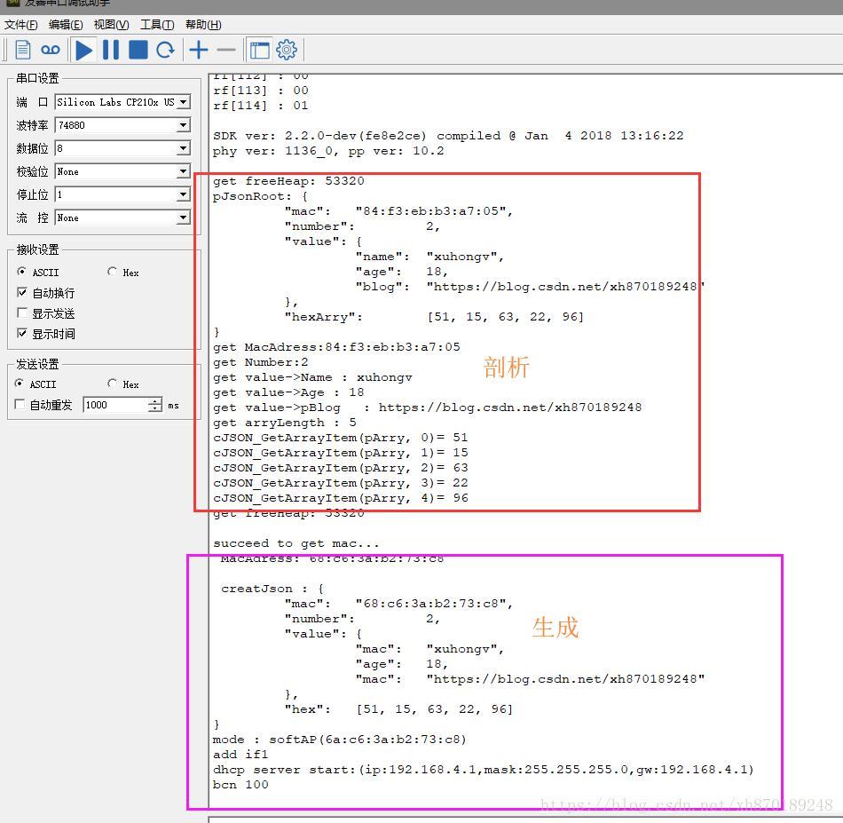Click the 'bcn 100' log line
843x823 pixels.
coord(240,785)
